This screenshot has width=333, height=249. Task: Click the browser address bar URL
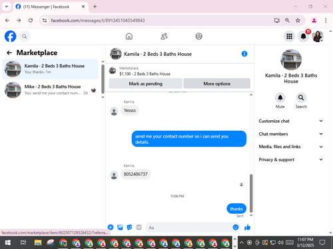[x=98, y=21]
